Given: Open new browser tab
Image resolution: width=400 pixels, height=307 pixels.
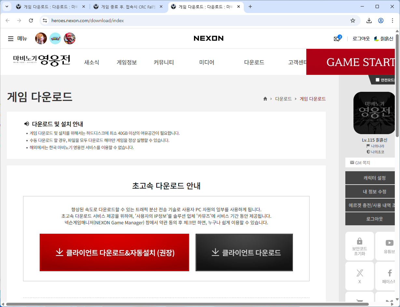Looking at the screenshot, I should (250, 7).
